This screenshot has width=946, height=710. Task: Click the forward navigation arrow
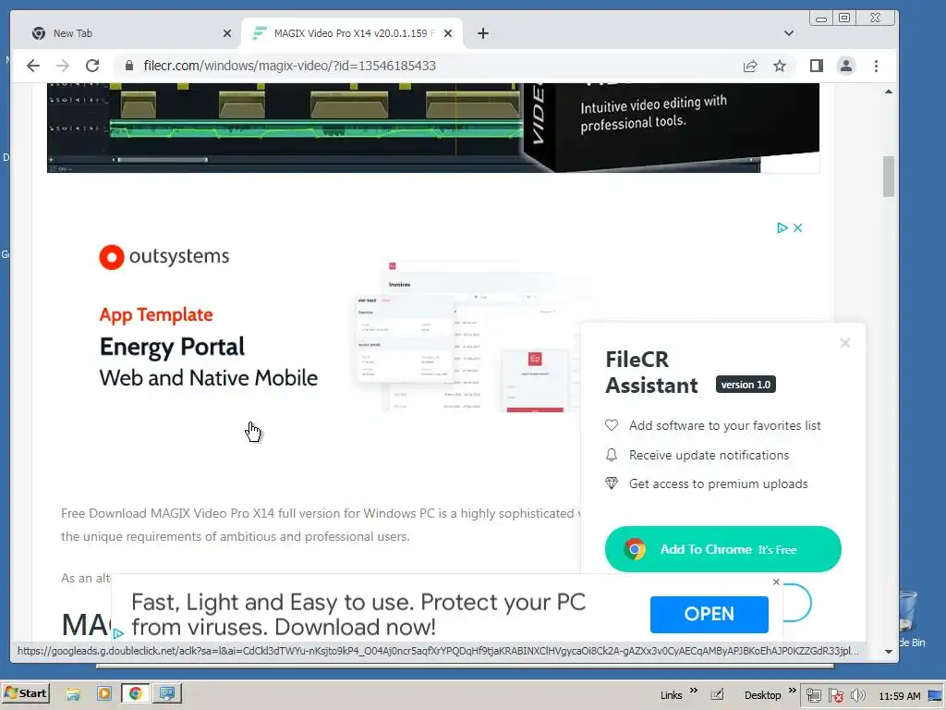click(63, 66)
